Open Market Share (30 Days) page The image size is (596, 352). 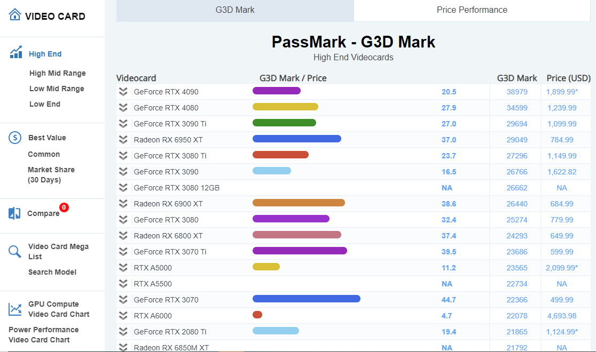(51, 175)
